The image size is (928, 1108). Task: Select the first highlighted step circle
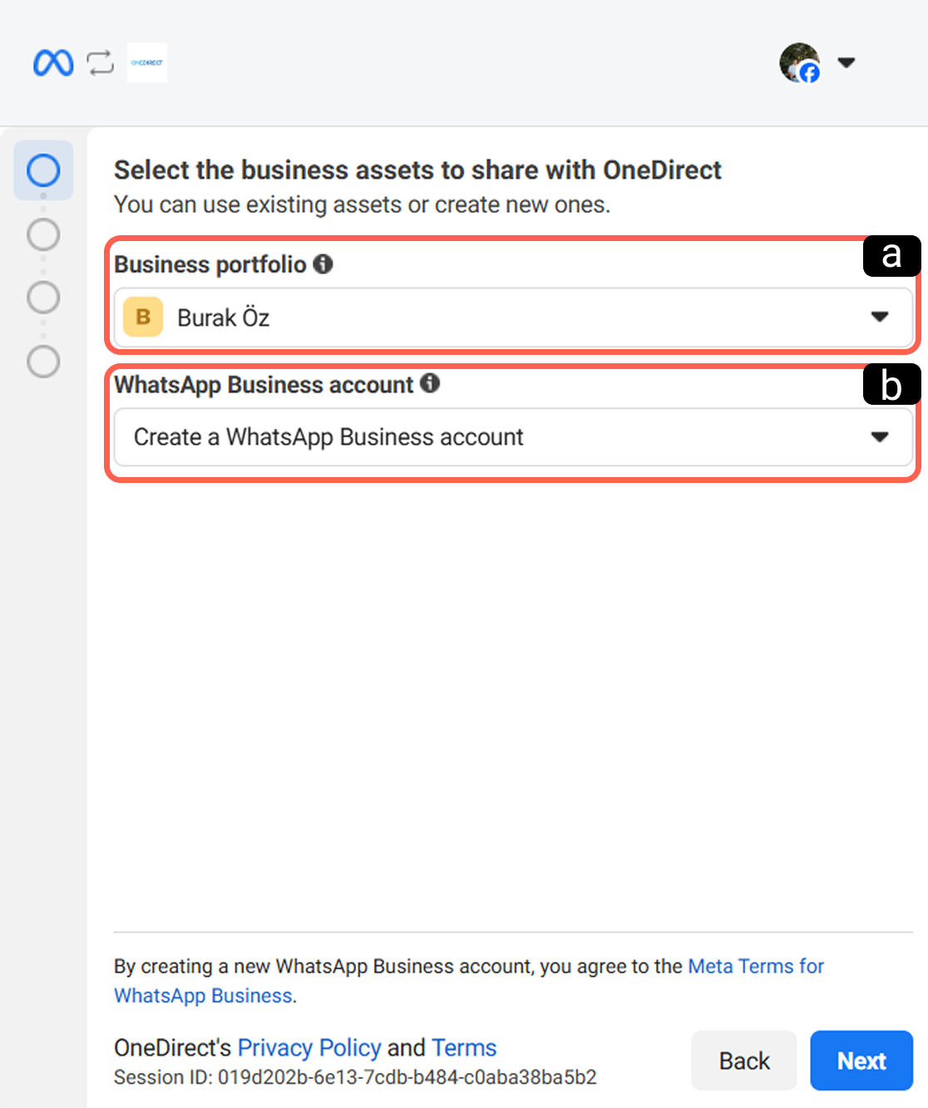coord(43,170)
